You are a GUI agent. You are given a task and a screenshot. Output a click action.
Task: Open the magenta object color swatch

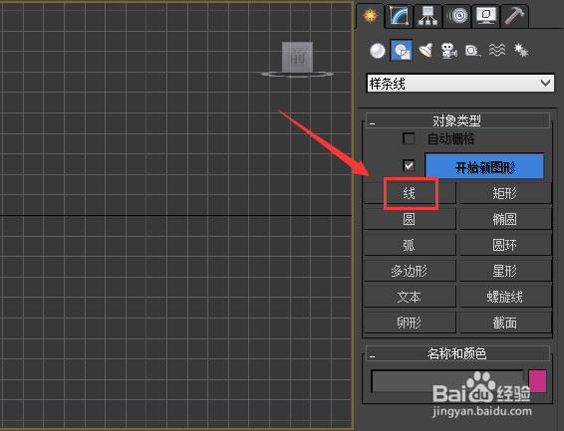(537, 381)
